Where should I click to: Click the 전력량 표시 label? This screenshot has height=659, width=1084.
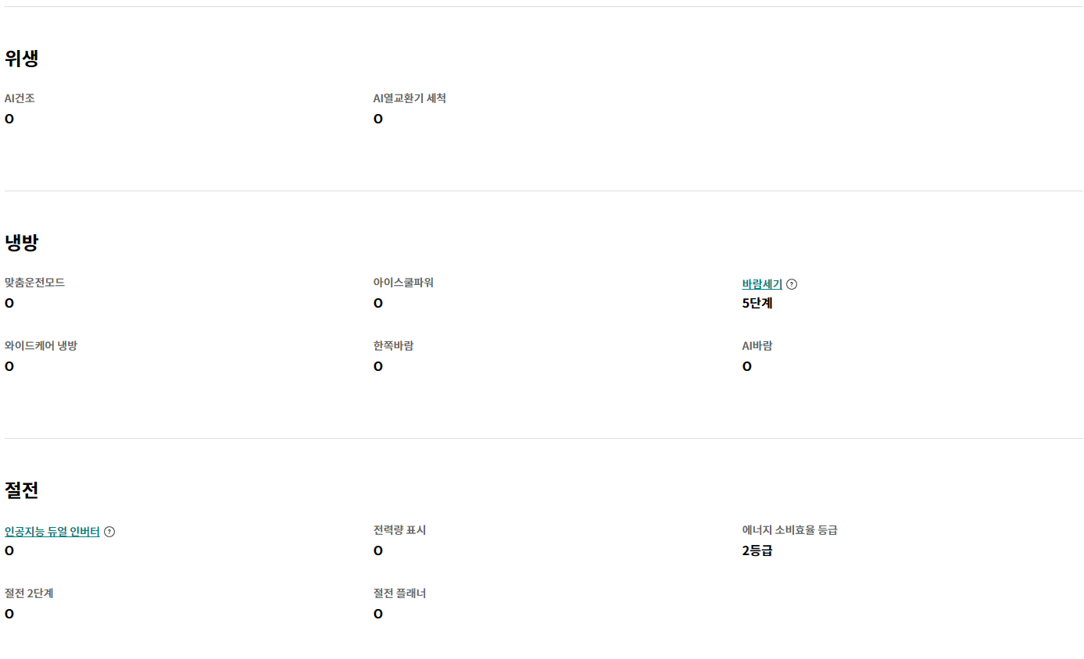[x=399, y=530]
